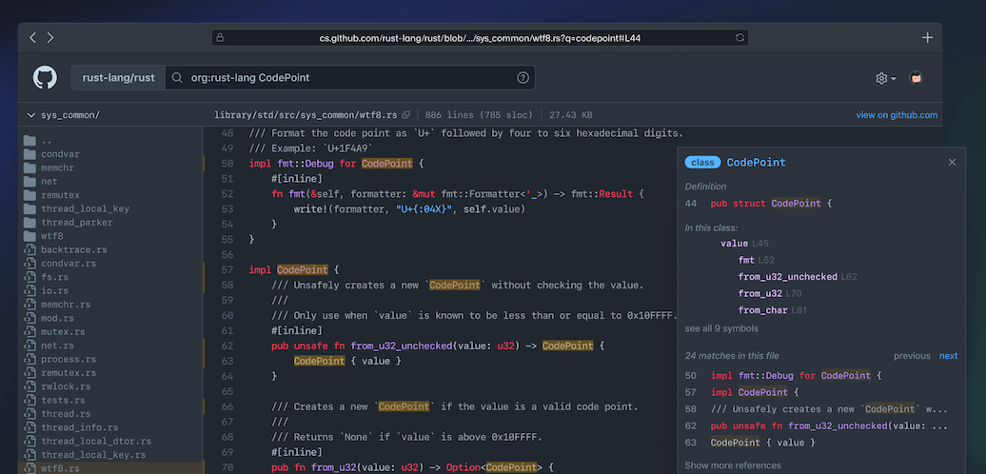Go to next match in file
986x474 pixels.
point(948,356)
